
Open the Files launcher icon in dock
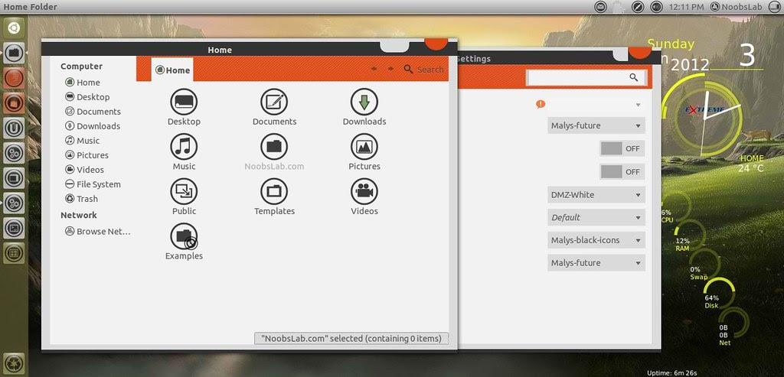[14, 52]
